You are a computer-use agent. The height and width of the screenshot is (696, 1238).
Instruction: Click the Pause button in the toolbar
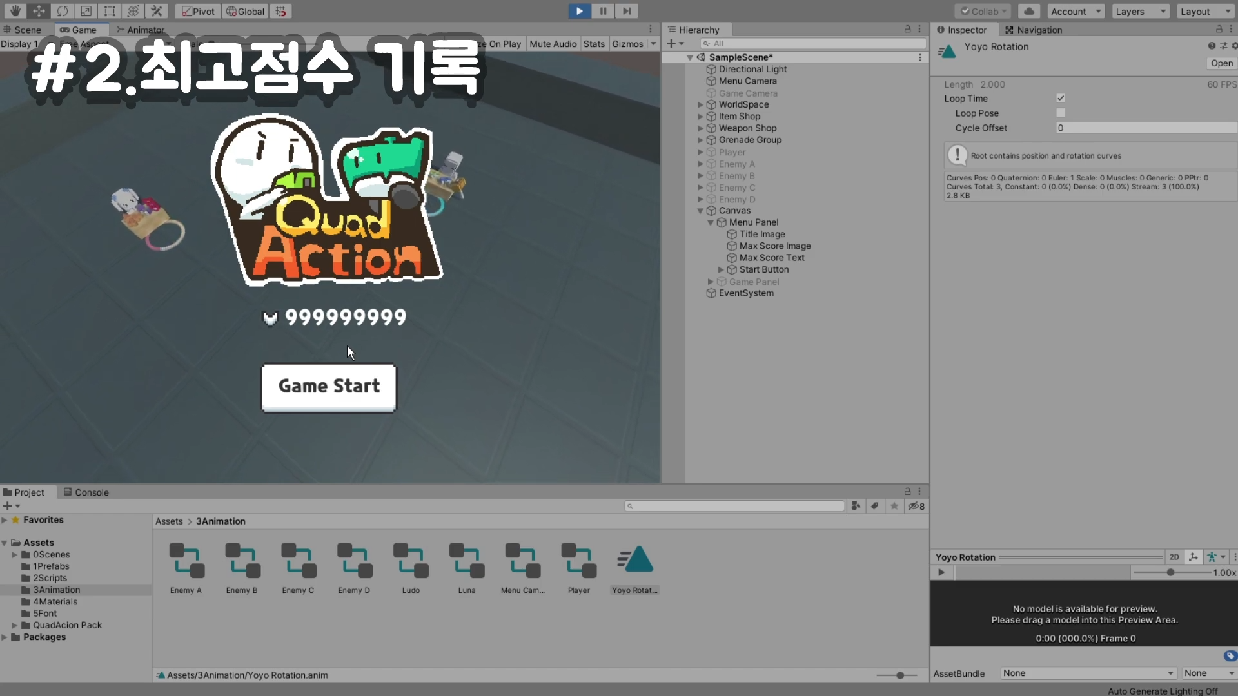(603, 11)
